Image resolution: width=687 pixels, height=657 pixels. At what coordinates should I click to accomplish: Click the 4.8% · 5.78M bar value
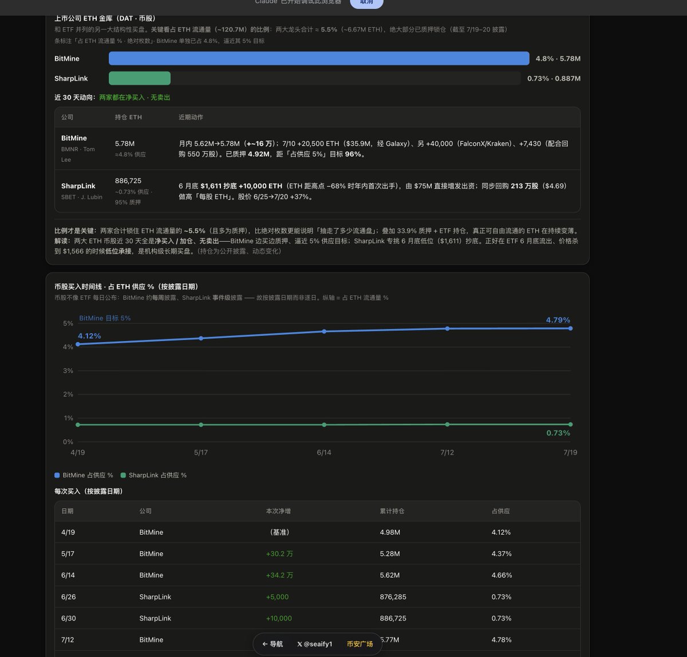point(558,58)
